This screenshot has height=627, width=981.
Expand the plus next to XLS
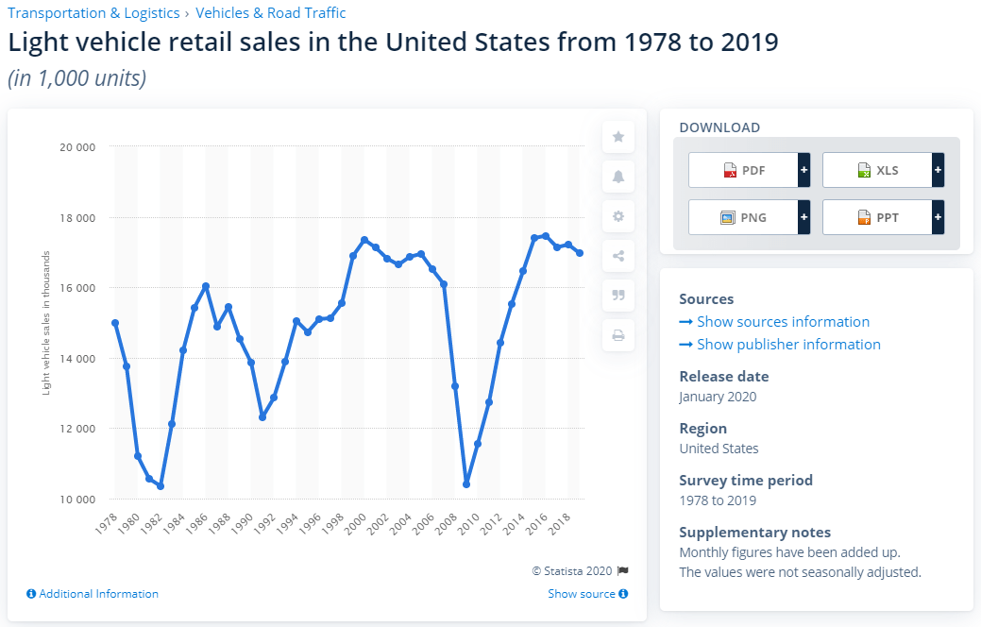pyautogui.click(x=939, y=170)
